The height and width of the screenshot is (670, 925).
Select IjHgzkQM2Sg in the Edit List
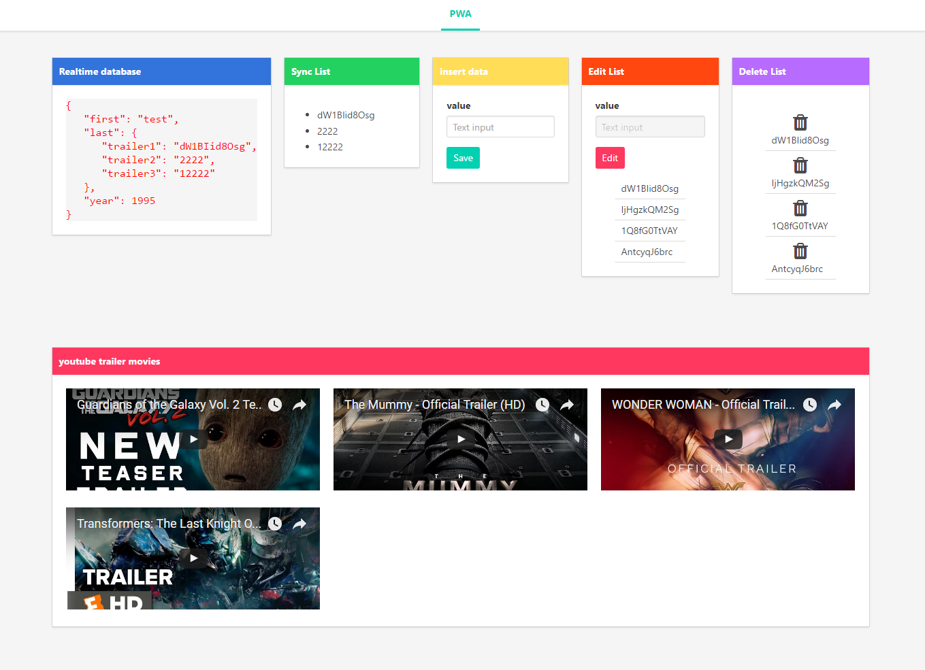pyautogui.click(x=650, y=210)
